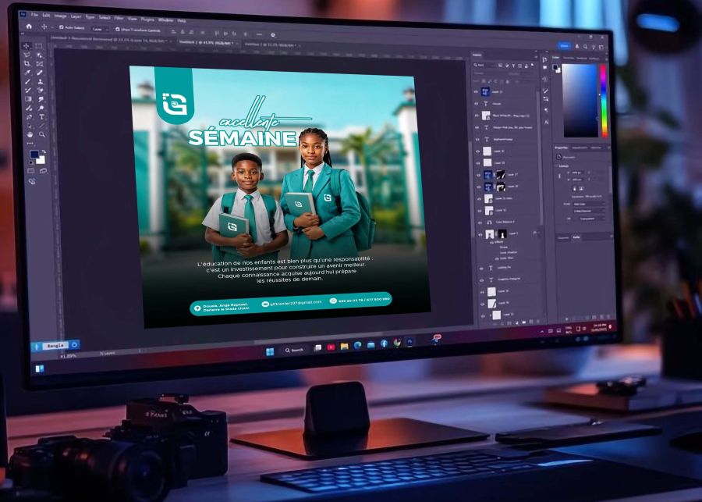Open the Mode RGB Color dropdown in Properties
The image size is (702, 502).
pos(588,204)
